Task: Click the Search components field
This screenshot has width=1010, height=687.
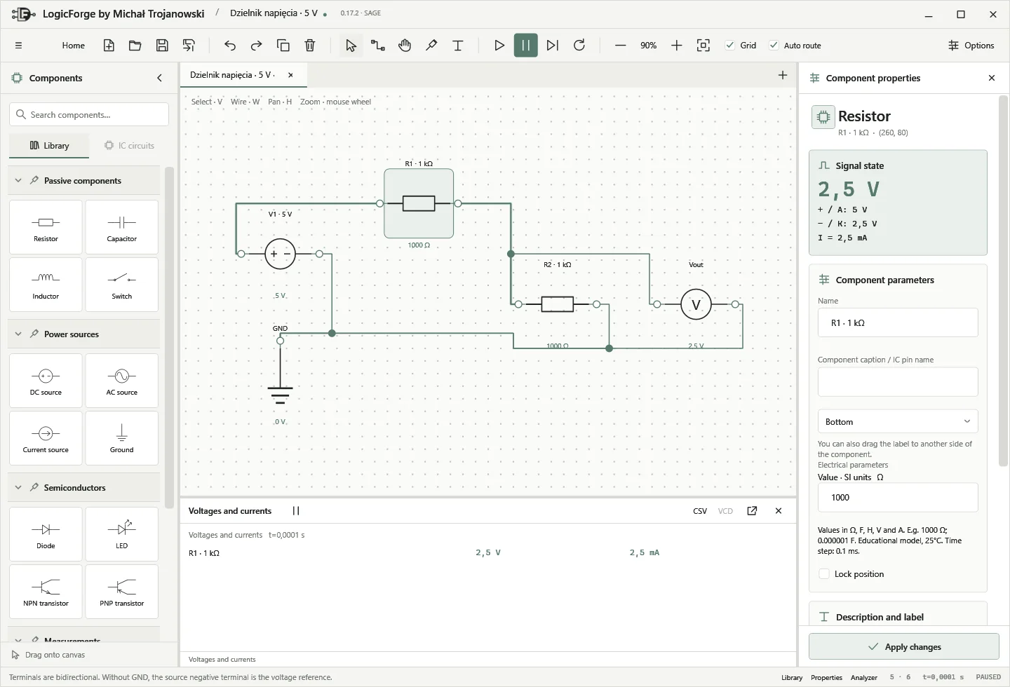Action: (x=89, y=115)
